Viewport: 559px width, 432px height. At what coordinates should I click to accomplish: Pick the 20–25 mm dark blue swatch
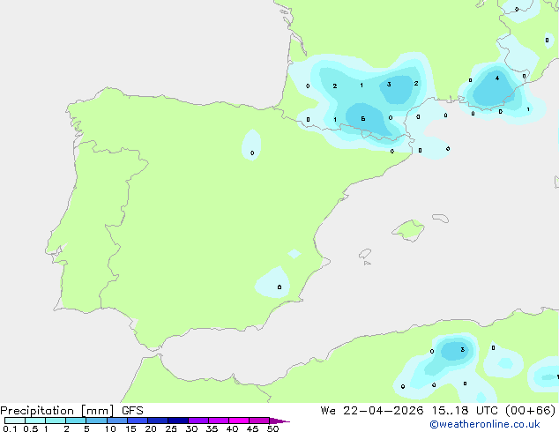(158, 421)
